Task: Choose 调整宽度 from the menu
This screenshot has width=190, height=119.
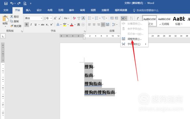Action: point(134,39)
